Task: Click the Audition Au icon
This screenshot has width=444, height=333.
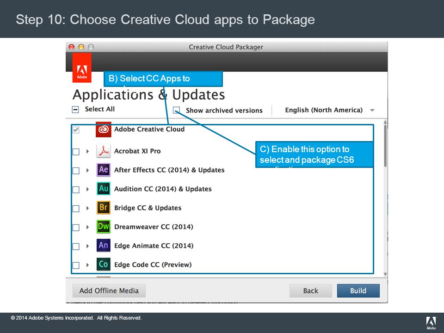Action: point(103,189)
